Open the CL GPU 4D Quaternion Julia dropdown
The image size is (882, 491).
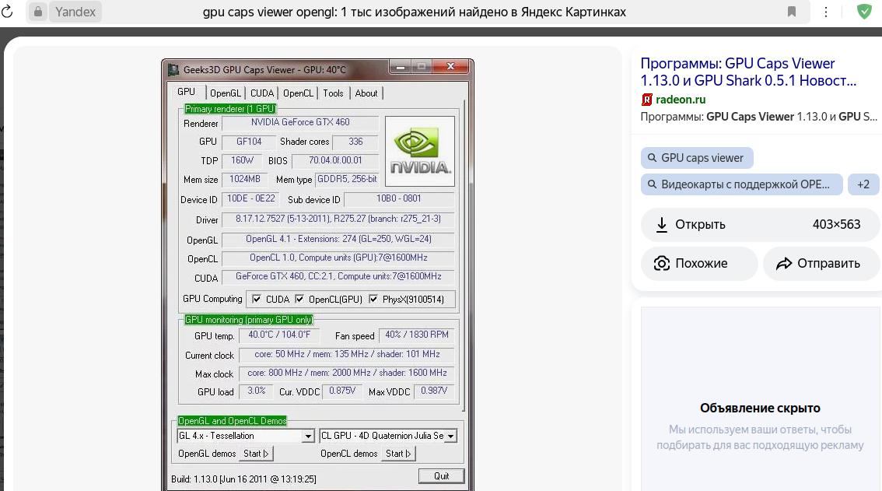click(450, 436)
